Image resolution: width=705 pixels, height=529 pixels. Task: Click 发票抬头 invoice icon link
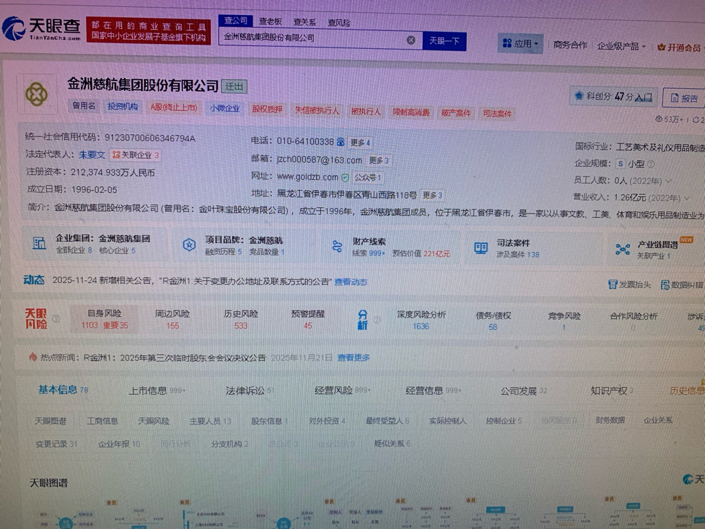pyautogui.click(x=629, y=284)
